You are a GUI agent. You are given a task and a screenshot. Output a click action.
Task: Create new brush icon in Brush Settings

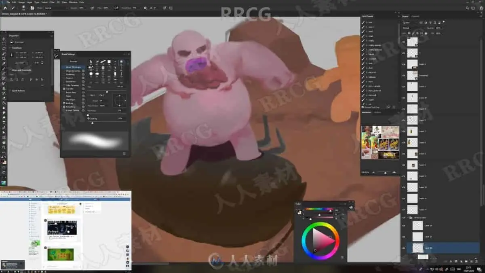click(x=124, y=154)
